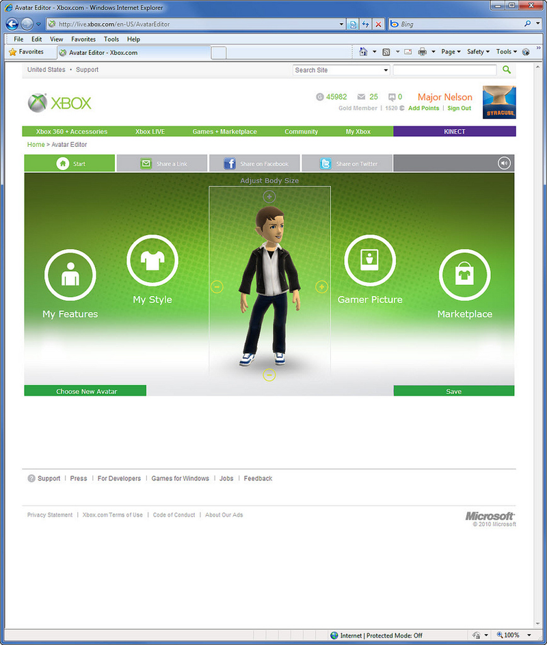Open the Major Nelson profile link

tap(445, 97)
